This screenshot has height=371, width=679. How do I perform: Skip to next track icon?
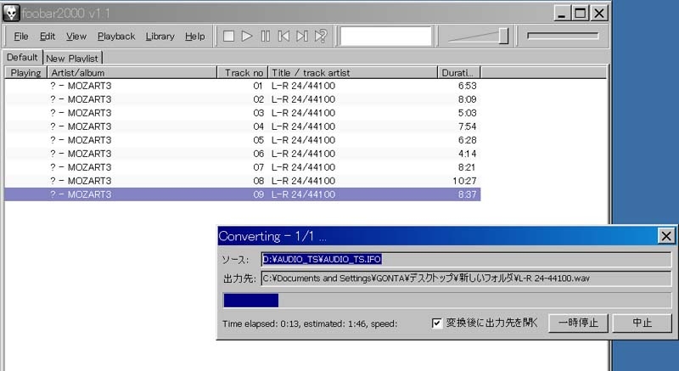pyautogui.click(x=303, y=37)
